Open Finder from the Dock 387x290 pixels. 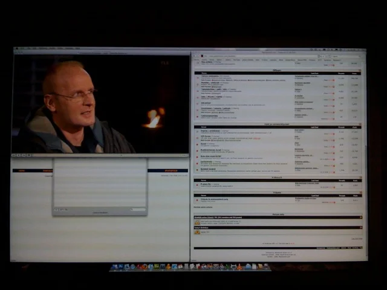(114, 266)
